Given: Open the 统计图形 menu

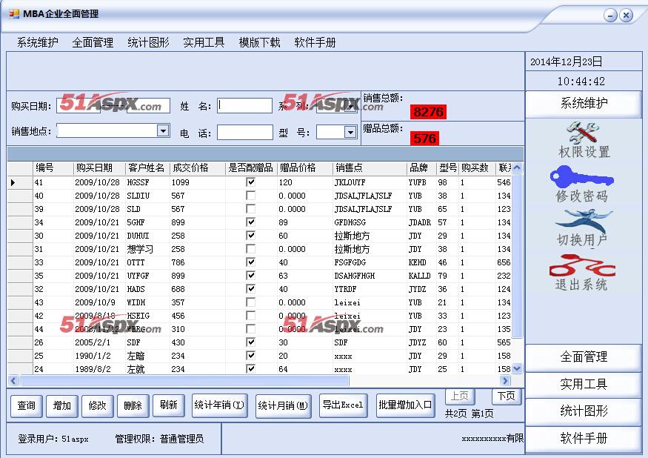Looking at the screenshot, I should 148,42.
